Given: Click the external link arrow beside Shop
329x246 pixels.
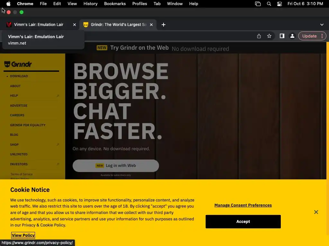Looking at the screenshot, I should coord(58,145).
